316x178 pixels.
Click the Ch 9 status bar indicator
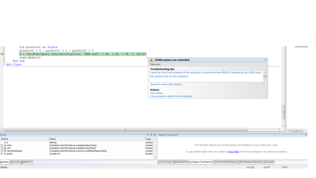coord(284,167)
